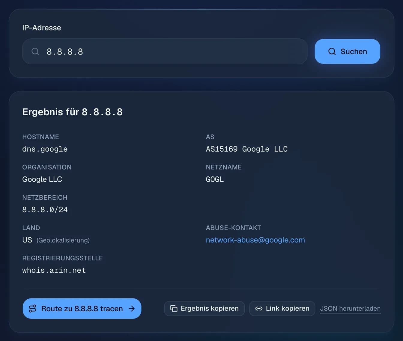
Task: Focus the IP-Adresse input field
Action: (x=165, y=51)
